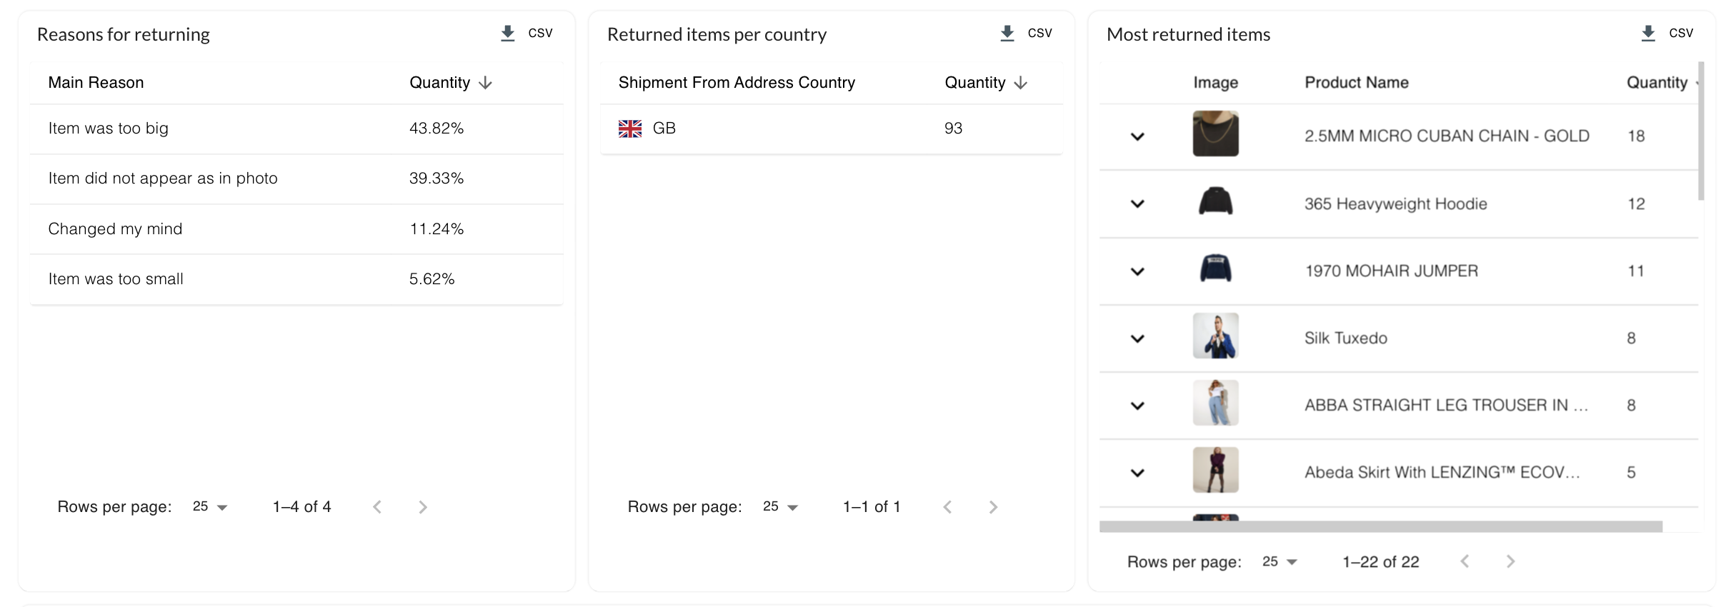Open rows per page dropdown in country table

pos(780,507)
